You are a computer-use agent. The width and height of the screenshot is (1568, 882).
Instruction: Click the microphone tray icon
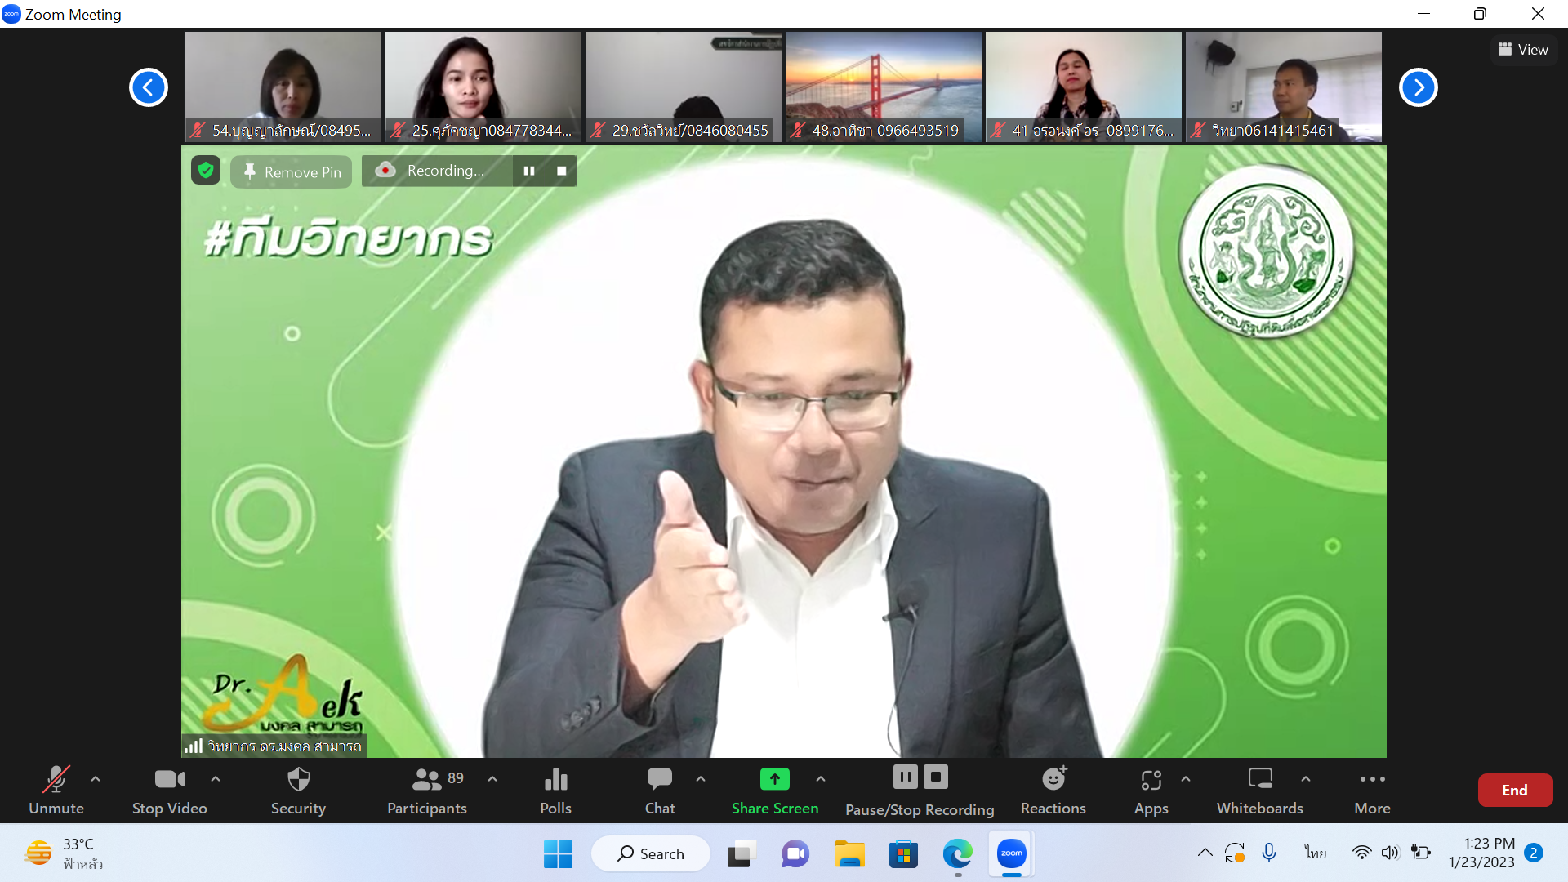tap(1269, 853)
